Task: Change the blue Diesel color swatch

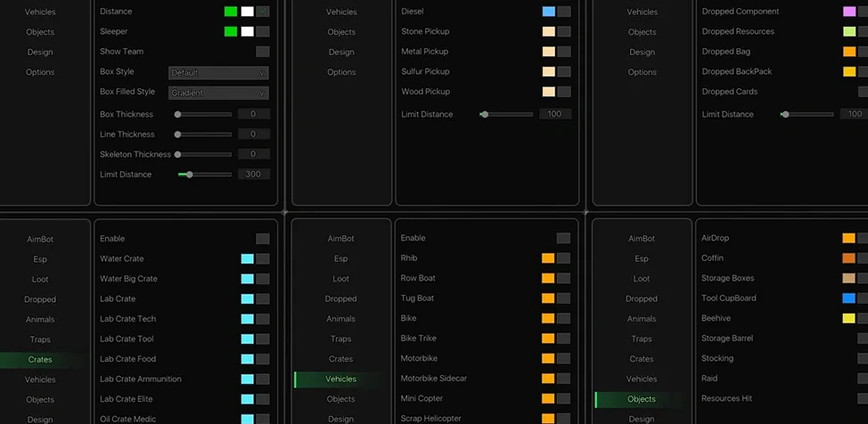Action: 549,11
